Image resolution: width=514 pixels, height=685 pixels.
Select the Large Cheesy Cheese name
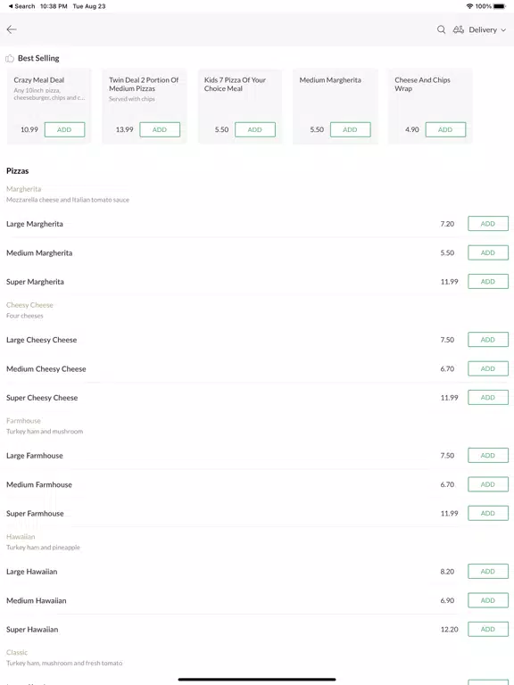click(42, 340)
